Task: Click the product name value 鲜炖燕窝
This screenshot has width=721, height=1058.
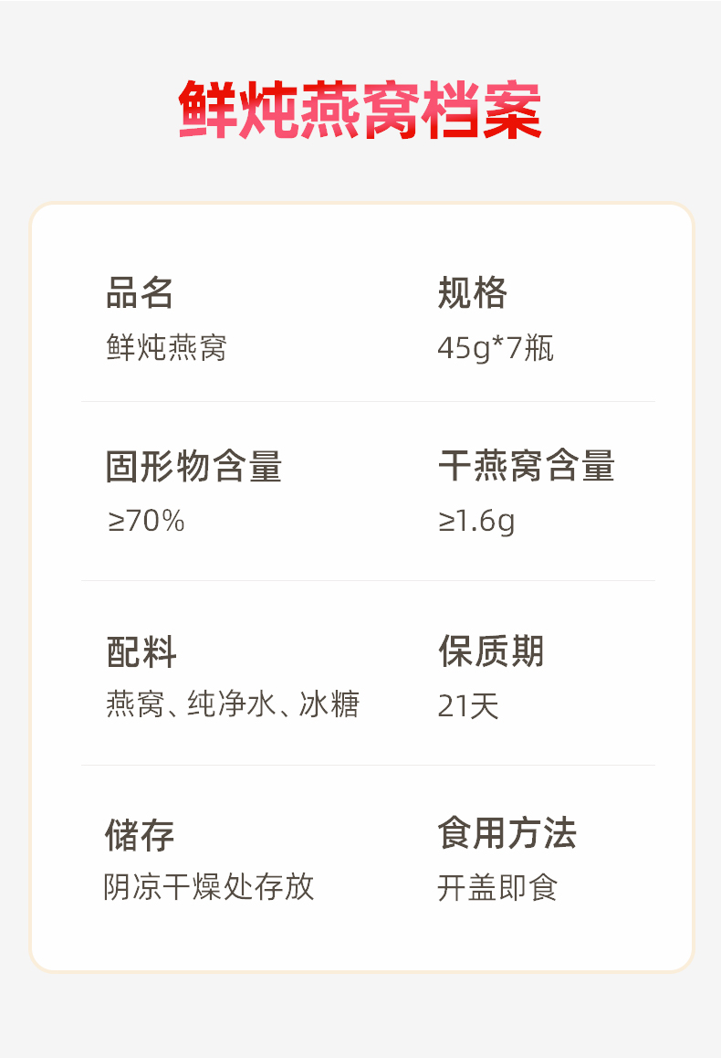Action: point(166,348)
